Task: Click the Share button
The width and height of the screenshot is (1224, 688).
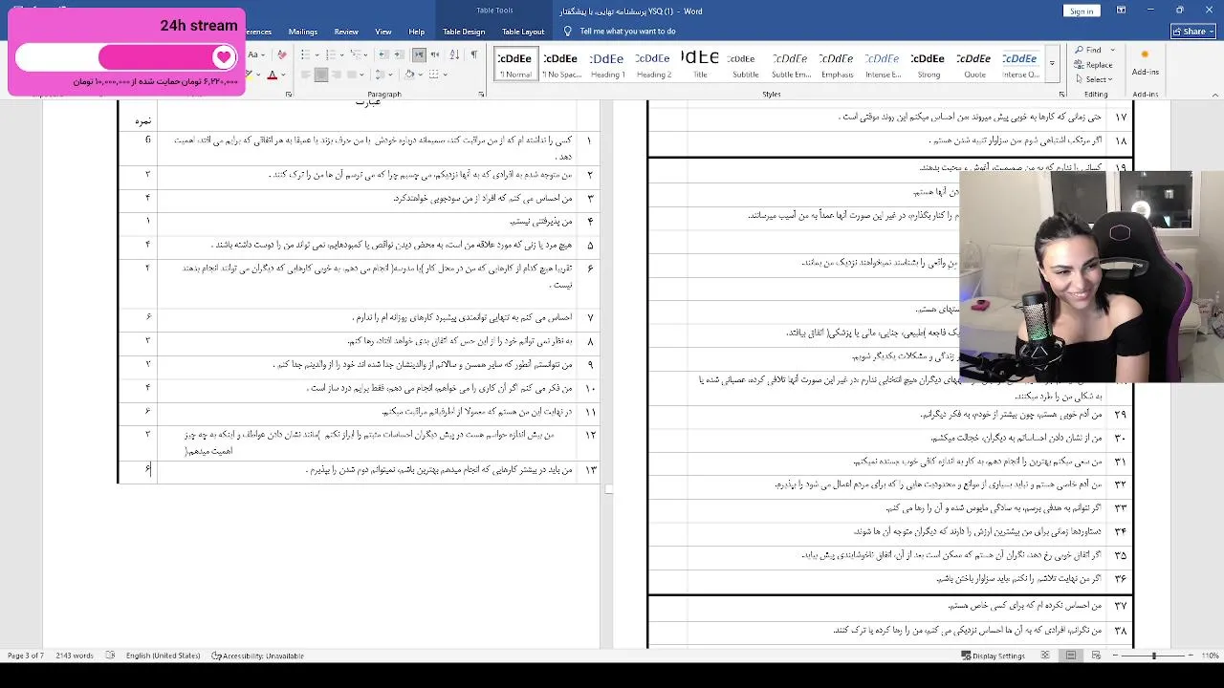Action: point(1193,32)
